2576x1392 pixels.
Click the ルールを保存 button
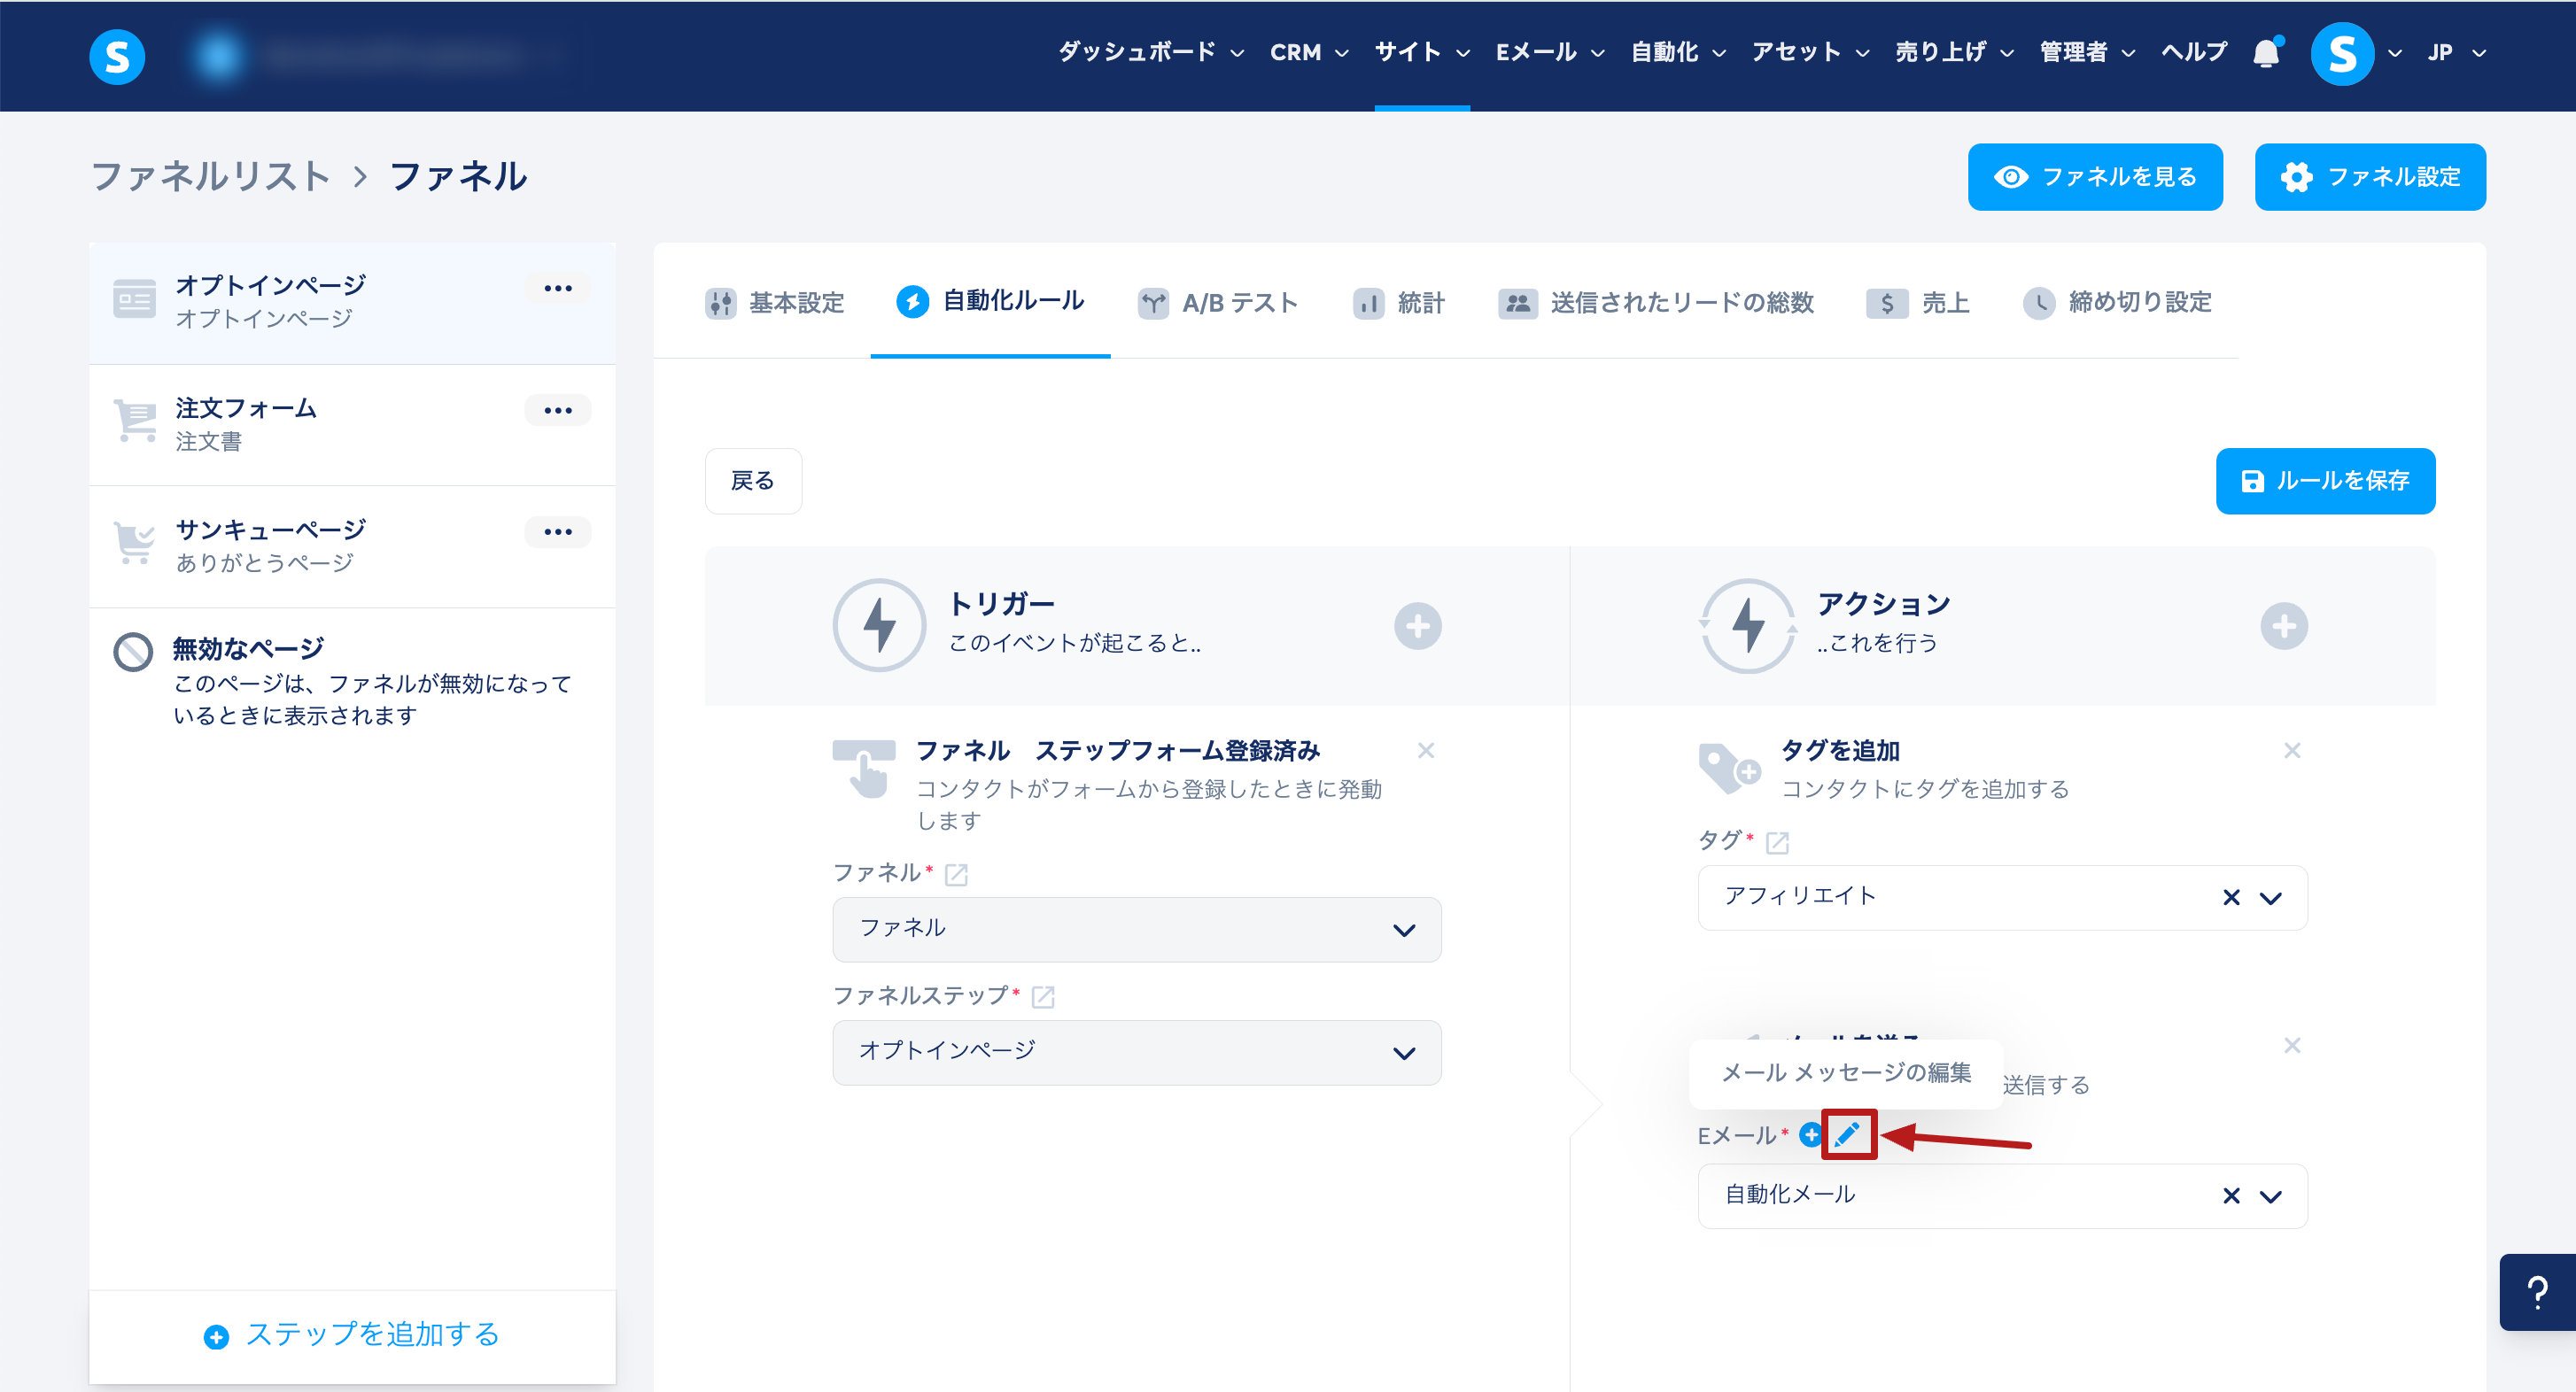pos(2325,481)
